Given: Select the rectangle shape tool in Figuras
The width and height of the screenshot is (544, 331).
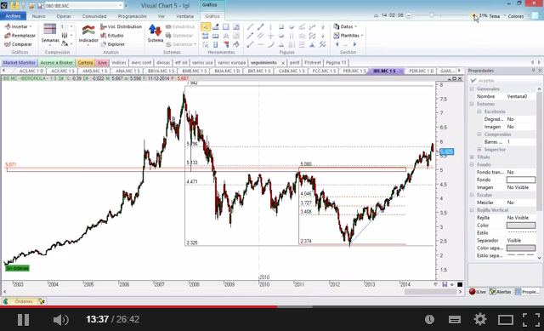Looking at the screenshot, I should (x=281, y=26).
